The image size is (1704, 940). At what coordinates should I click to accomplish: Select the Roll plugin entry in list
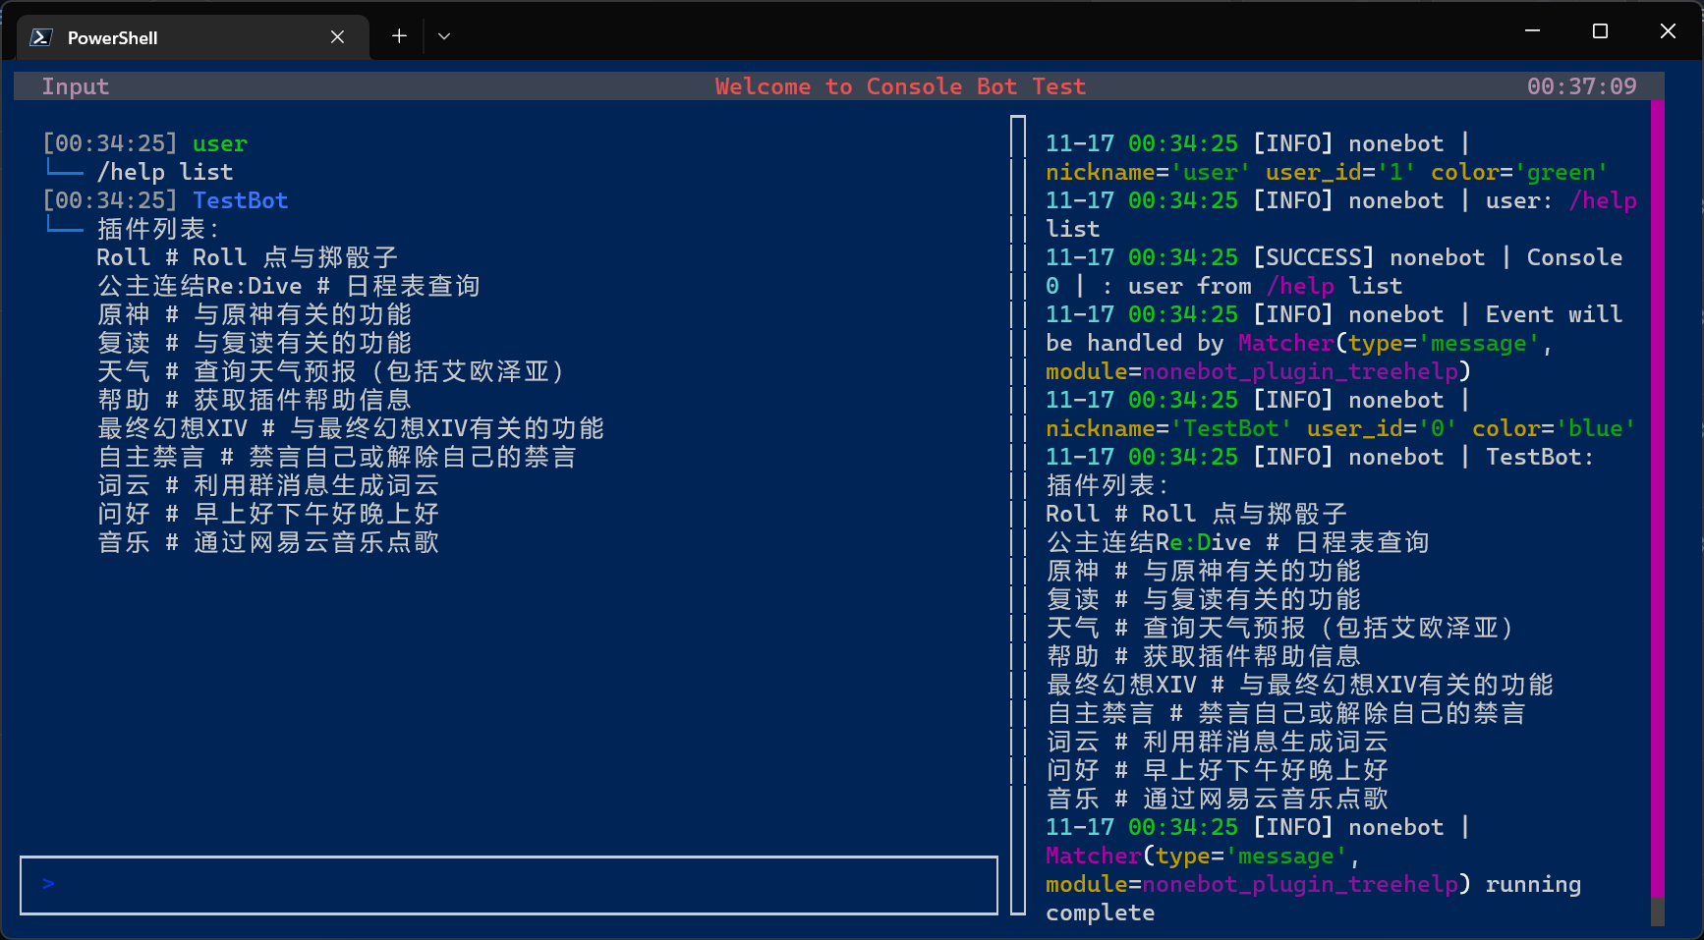[x=246, y=256]
